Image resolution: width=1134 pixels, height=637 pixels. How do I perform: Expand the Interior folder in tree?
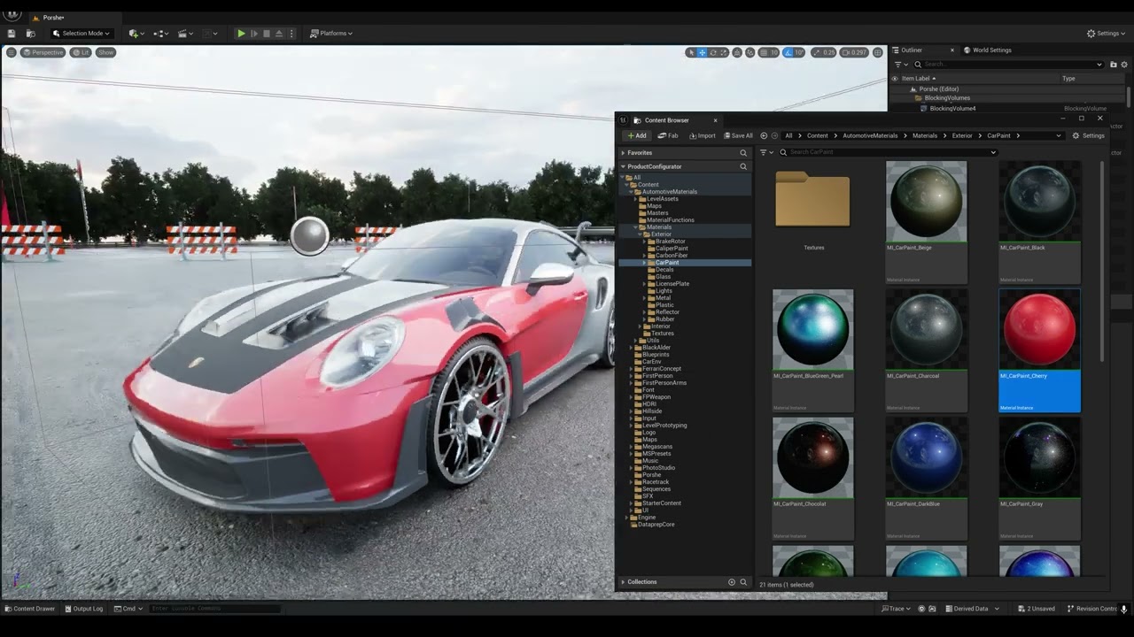(x=639, y=326)
